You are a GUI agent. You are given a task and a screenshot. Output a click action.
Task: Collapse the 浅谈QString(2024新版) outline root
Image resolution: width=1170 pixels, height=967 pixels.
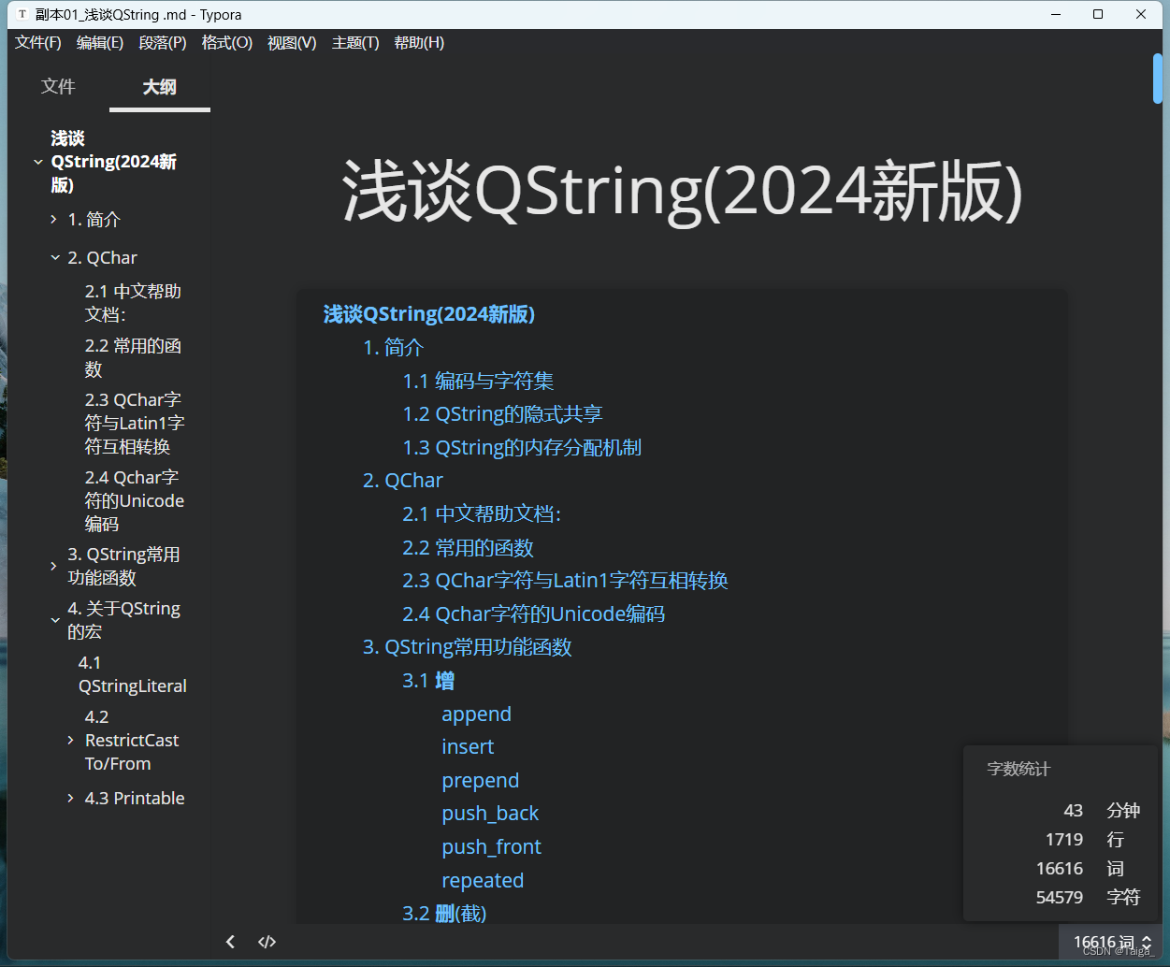coord(36,161)
